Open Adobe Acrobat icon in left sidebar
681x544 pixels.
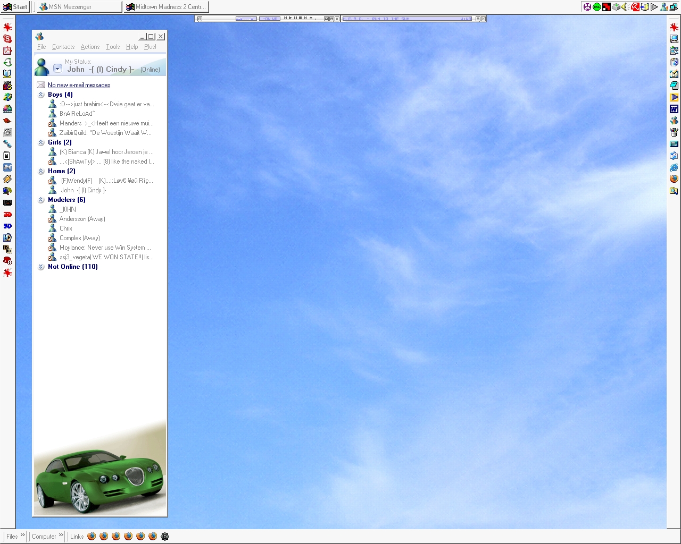point(7,50)
